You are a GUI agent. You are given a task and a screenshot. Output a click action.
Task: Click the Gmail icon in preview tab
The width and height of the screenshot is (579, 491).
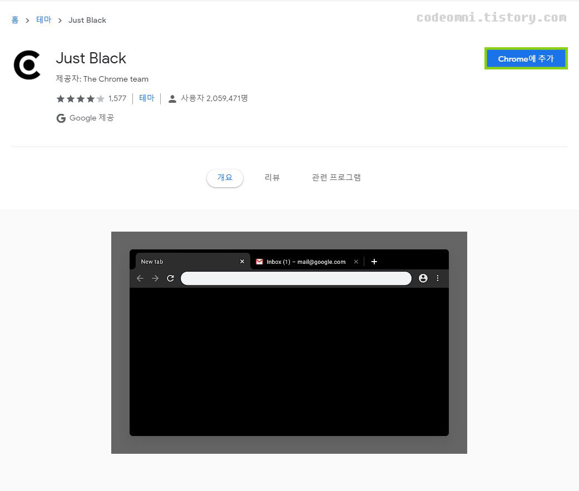pyautogui.click(x=260, y=262)
